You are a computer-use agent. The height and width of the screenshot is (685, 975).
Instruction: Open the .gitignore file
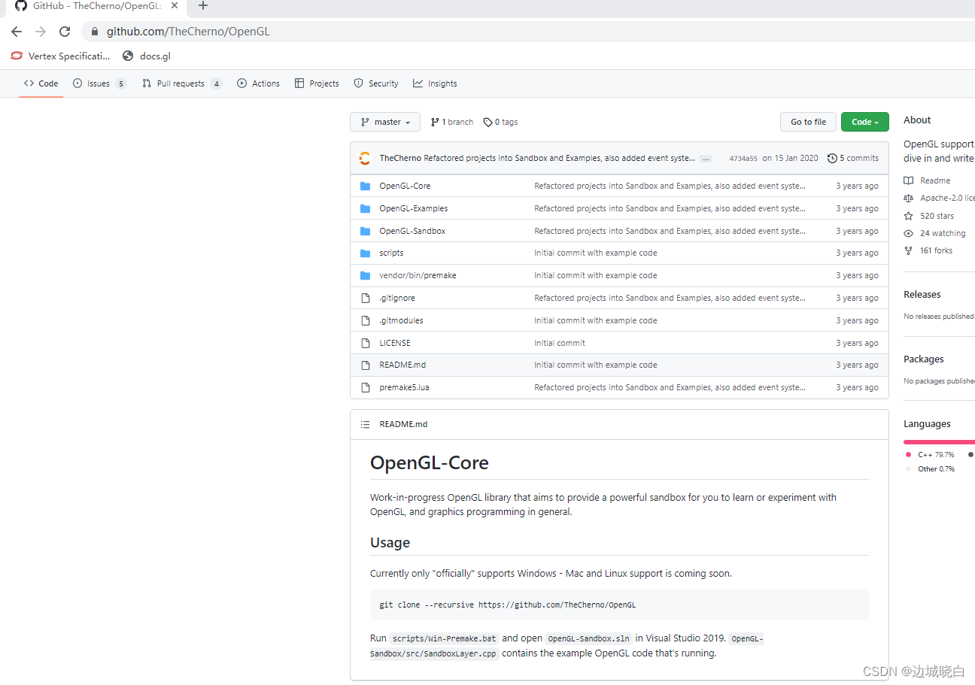[397, 298]
